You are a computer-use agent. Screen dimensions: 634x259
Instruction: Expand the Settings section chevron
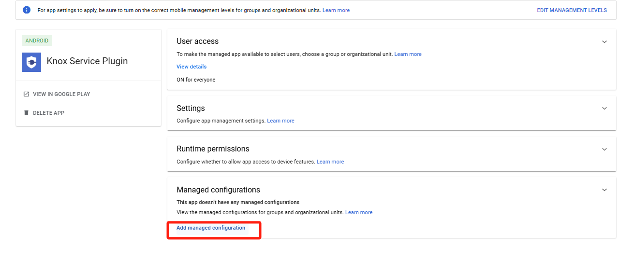pos(604,109)
